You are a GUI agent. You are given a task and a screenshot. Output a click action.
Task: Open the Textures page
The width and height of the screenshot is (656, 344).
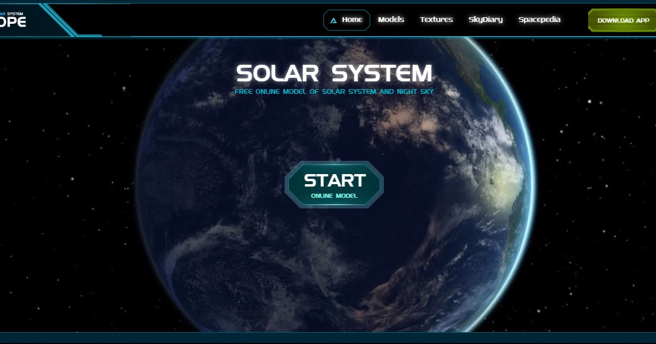coord(436,20)
